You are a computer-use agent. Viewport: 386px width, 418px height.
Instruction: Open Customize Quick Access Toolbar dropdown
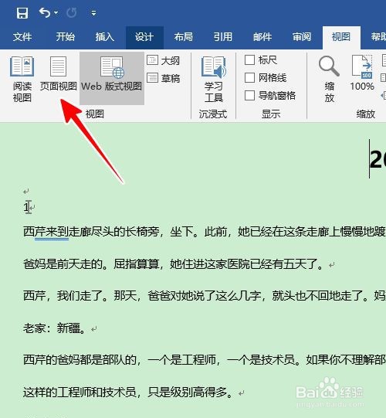93,13
